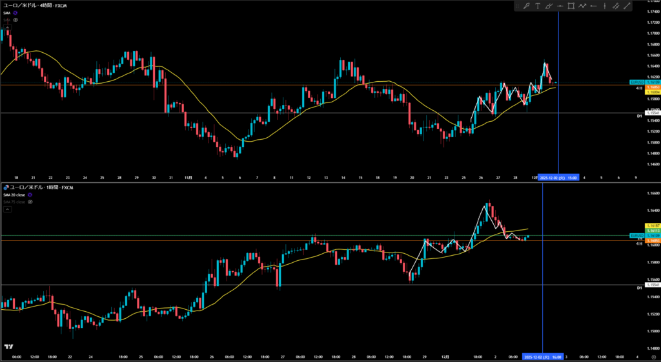Image resolution: width=661 pixels, height=362 pixels.
Task: Select the horizontal ray tool
Action: coord(593,6)
